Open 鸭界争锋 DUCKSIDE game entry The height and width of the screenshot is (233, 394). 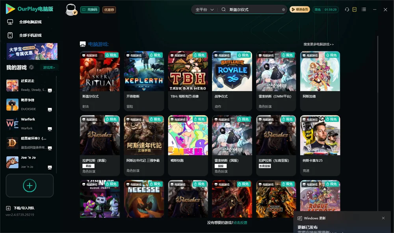point(29,105)
